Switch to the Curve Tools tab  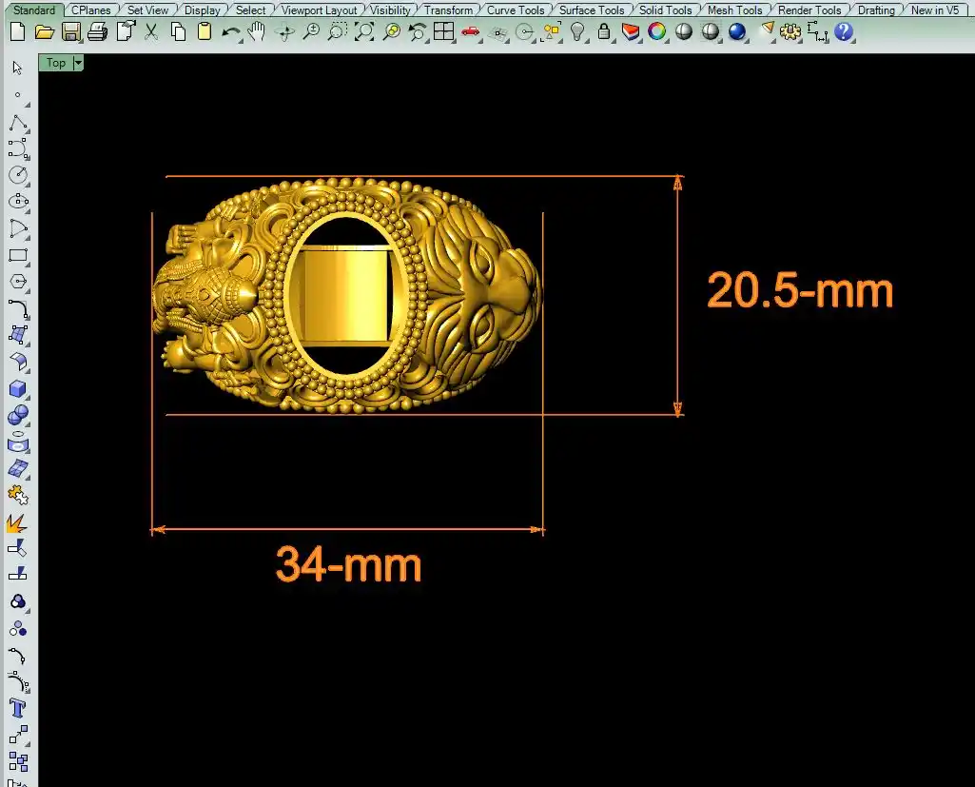[516, 10]
